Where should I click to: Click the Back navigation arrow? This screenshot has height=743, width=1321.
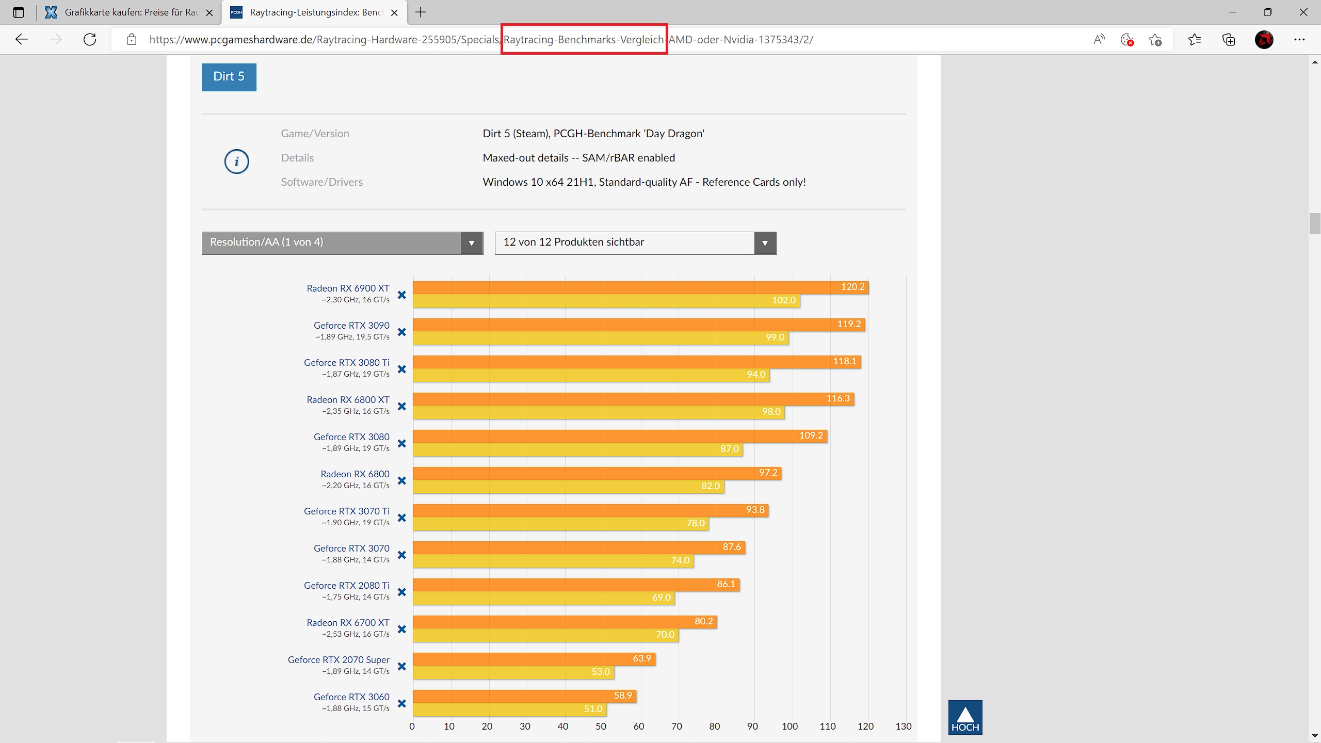click(22, 39)
